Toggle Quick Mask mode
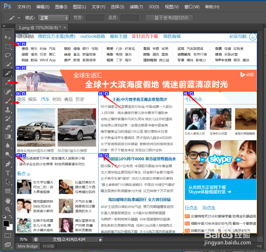The height and width of the screenshot is (252, 266). [8, 236]
